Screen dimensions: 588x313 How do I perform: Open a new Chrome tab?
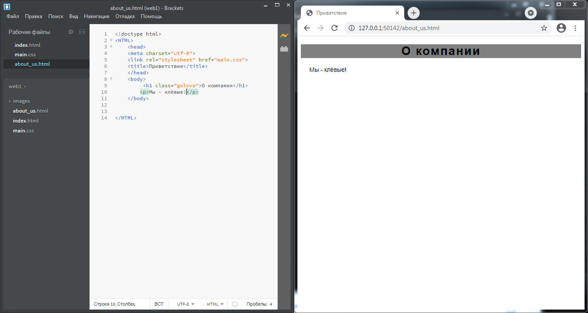(414, 13)
